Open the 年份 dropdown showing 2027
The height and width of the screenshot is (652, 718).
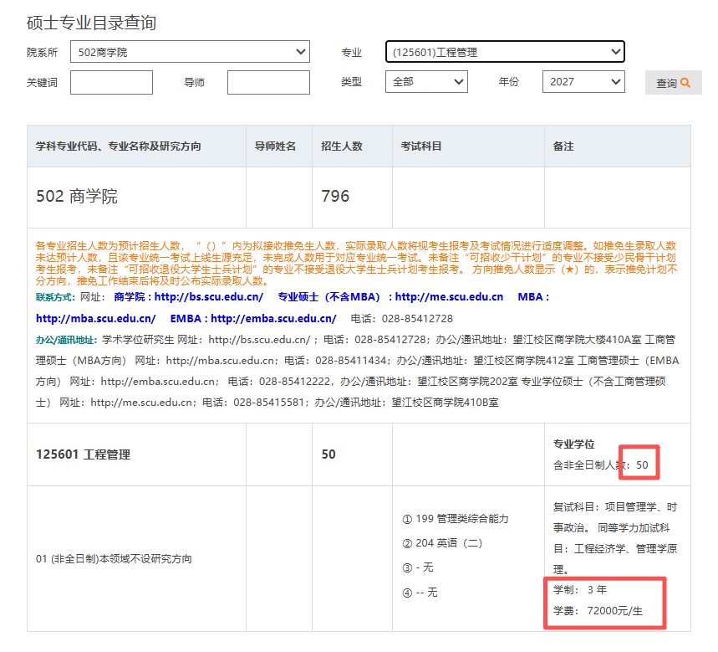[x=583, y=82]
